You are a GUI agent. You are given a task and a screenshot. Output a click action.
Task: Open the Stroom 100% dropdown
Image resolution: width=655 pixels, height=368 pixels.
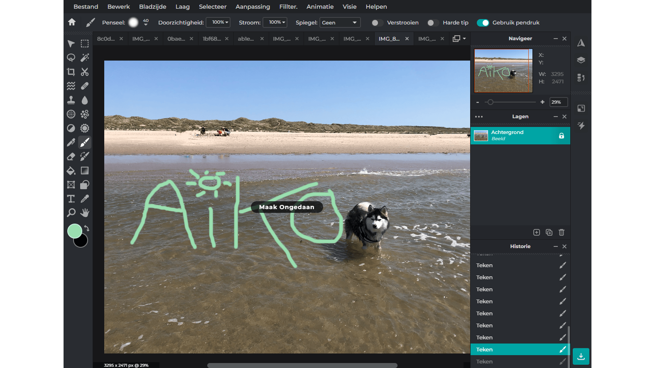click(x=275, y=22)
